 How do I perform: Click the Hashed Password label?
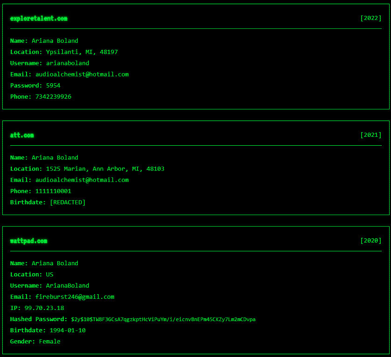click(x=39, y=319)
